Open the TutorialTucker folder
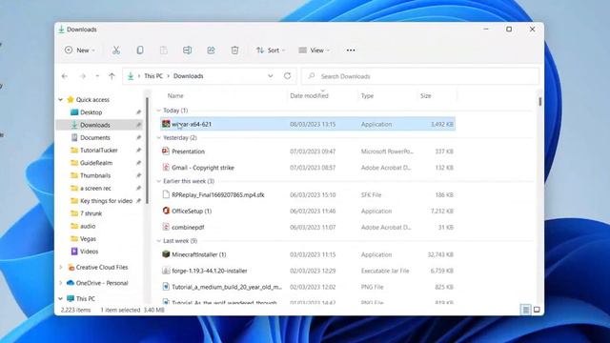This screenshot has height=343, width=610. pyautogui.click(x=98, y=151)
